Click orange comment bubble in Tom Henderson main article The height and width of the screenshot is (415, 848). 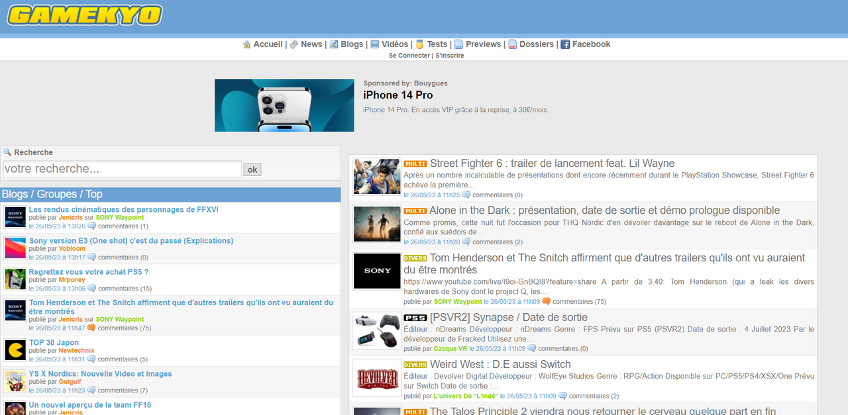(547, 302)
